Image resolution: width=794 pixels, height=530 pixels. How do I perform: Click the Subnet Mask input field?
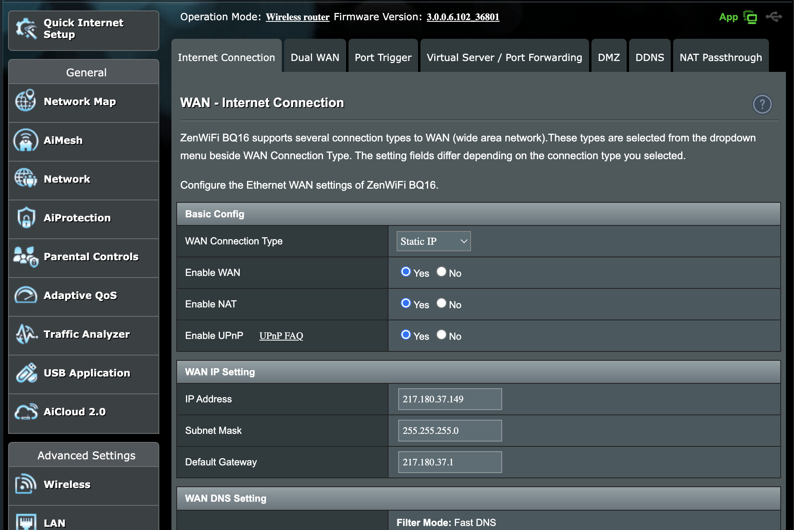coord(450,431)
